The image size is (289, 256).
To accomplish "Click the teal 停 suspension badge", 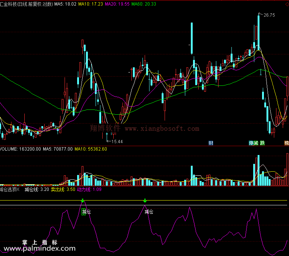I will (251, 143).
